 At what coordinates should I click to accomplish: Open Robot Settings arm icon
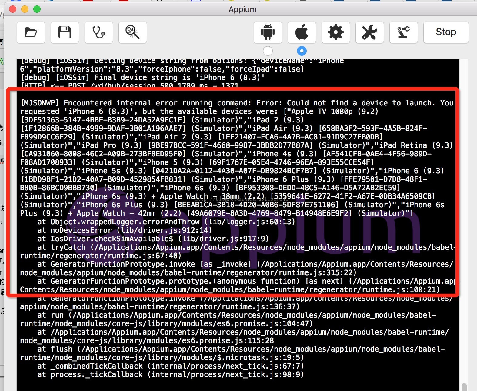pos(404,32)
